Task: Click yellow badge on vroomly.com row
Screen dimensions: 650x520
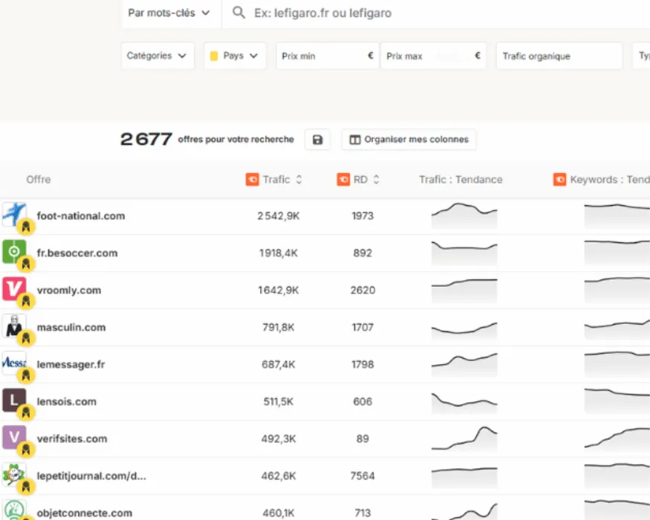Action: pos(26,301)
